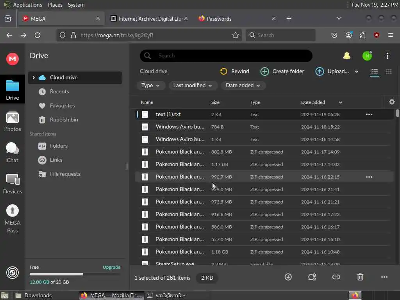Sort by Size column header
This screenshot has height=300, width=400.
215,102
